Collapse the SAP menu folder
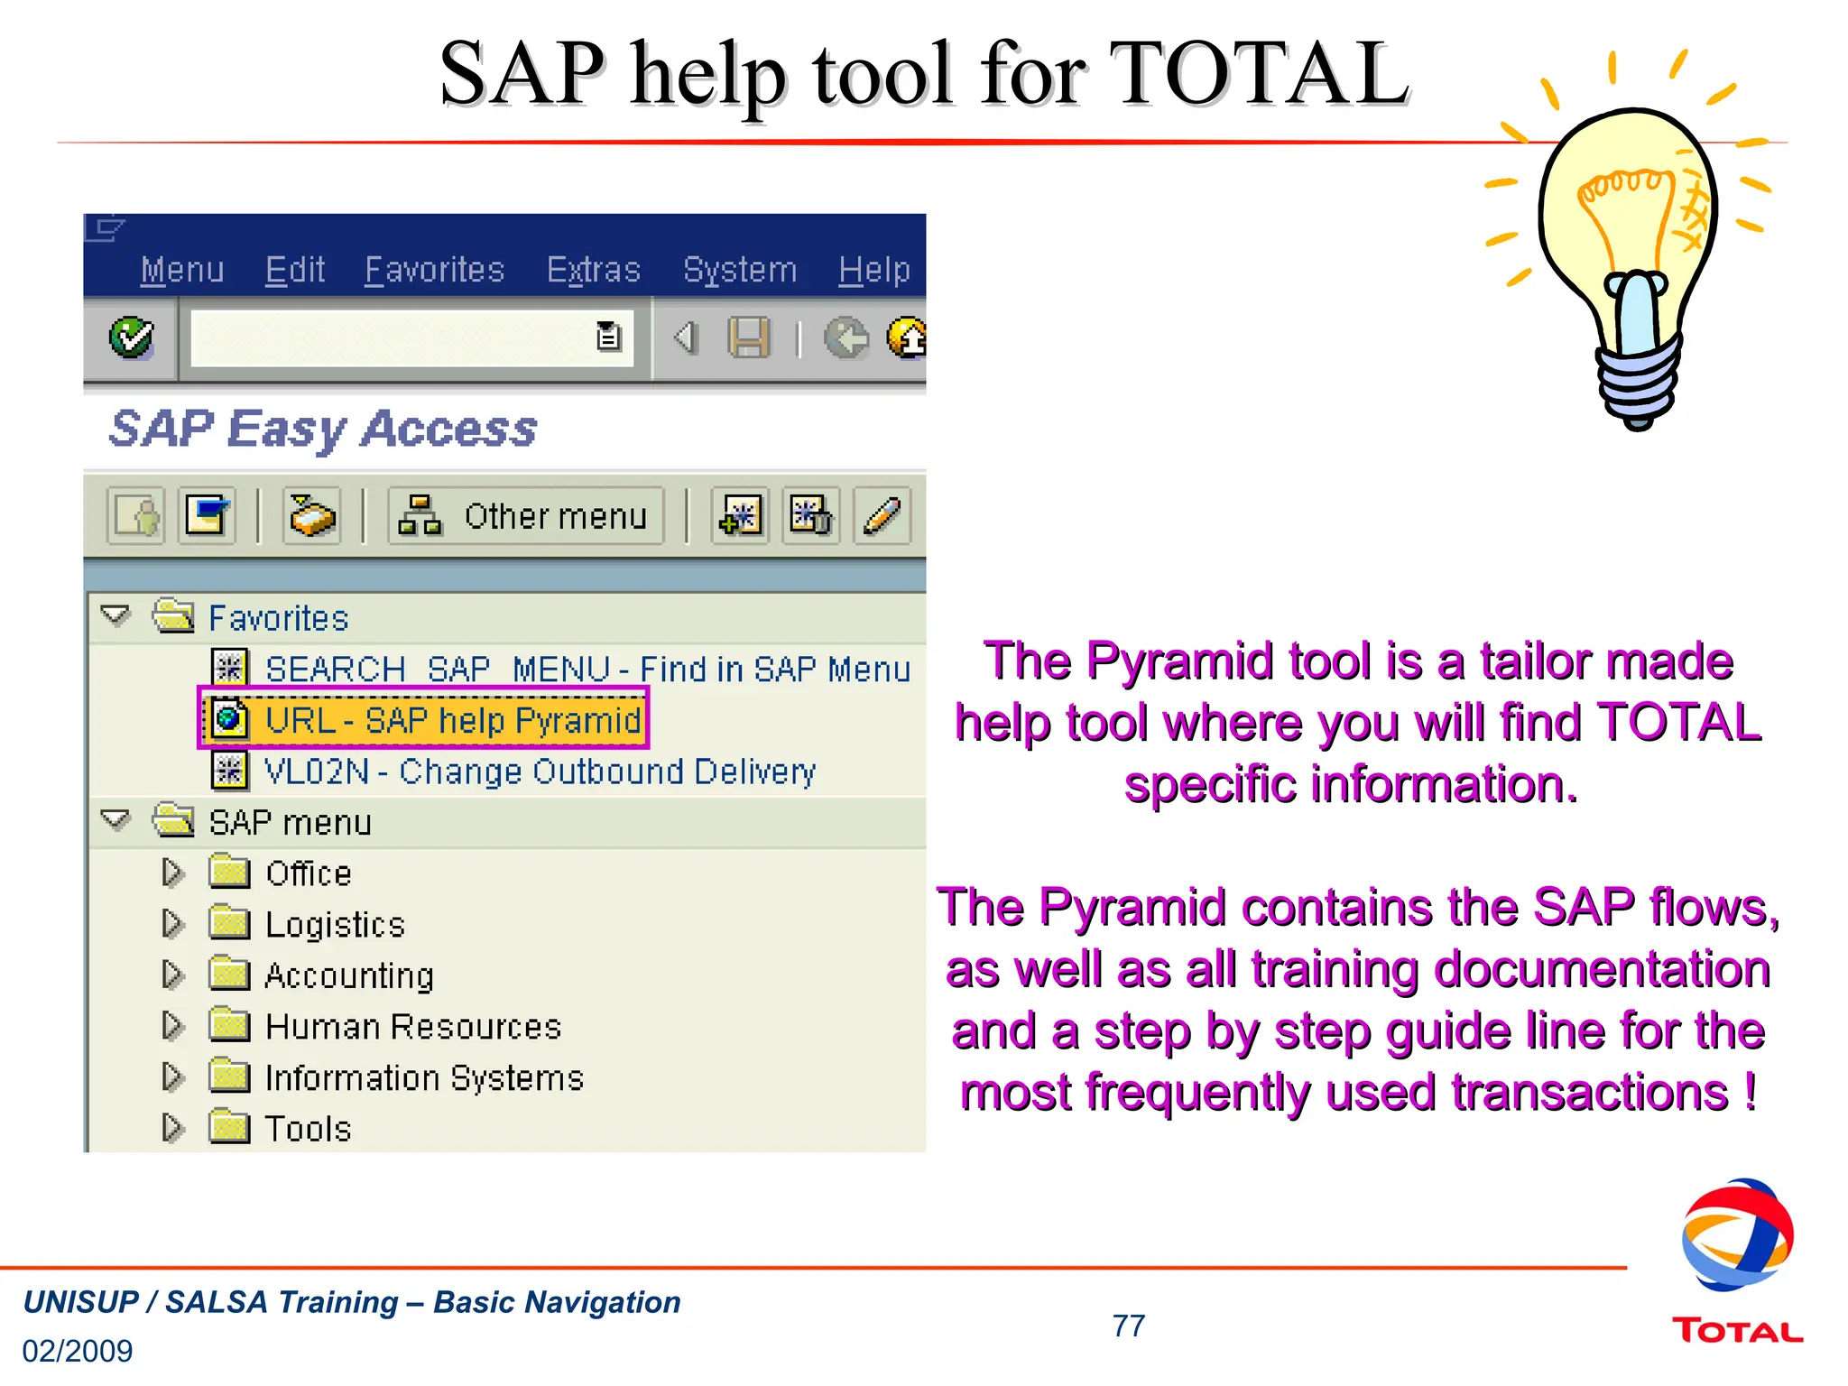Screen dimensions: 1848x1386 click(x=115, y=821)
